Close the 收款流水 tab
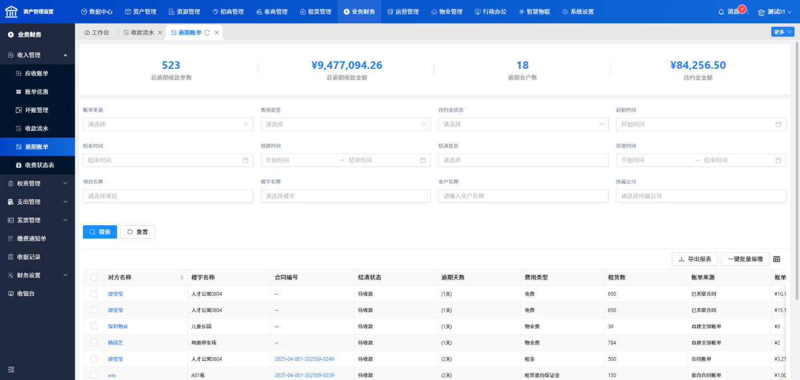 [159, 33]
